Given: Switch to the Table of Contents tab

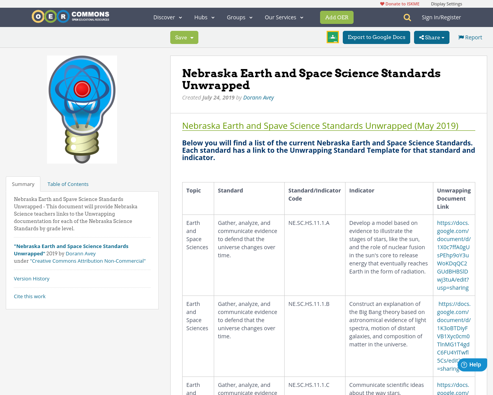Looking at the screenshot, I should [x=68, y=184].
